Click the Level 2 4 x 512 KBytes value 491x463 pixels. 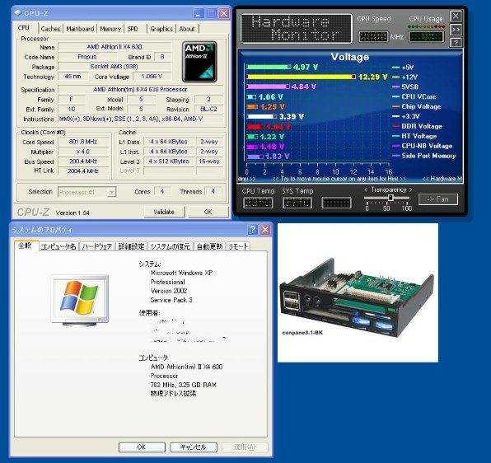pyautogui.click(x=169, y=161)
